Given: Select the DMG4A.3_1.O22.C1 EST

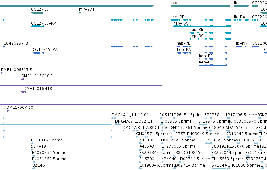Looking at the screenshot, I should (x=118, y=124).
